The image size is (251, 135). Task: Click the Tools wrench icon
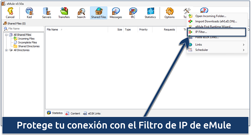(186, 11)
